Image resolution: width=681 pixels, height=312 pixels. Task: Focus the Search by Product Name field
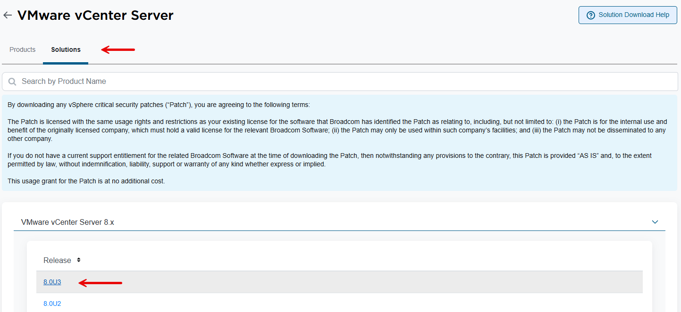coord(340,82)
